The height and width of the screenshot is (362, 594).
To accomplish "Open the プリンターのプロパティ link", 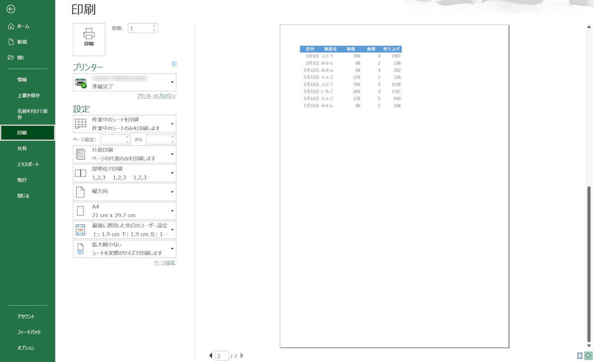I will (x=156, y=96).
